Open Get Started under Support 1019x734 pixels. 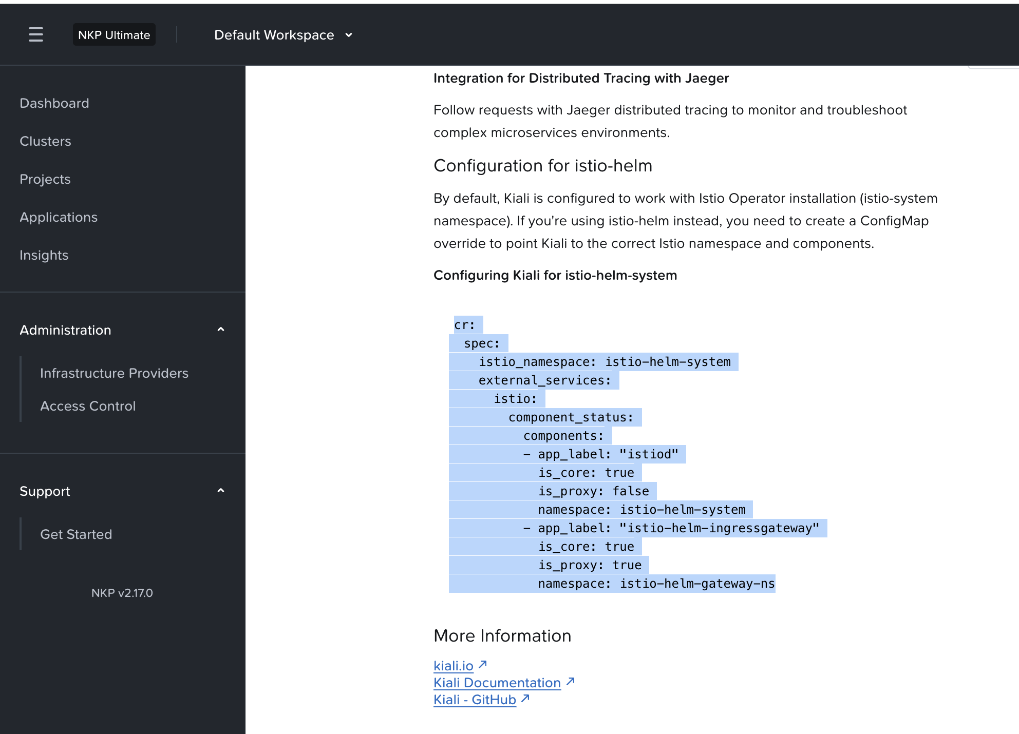coord(76,534)
